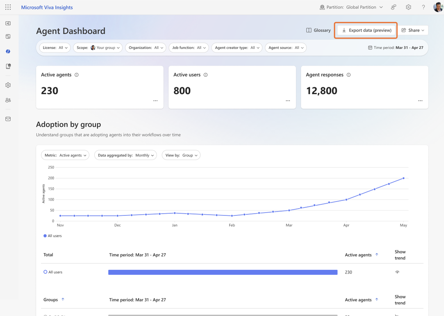Click the May data point on the chart
Image resolution: width=444 pixels, height=316 pixels.
[x=403, y=178]
